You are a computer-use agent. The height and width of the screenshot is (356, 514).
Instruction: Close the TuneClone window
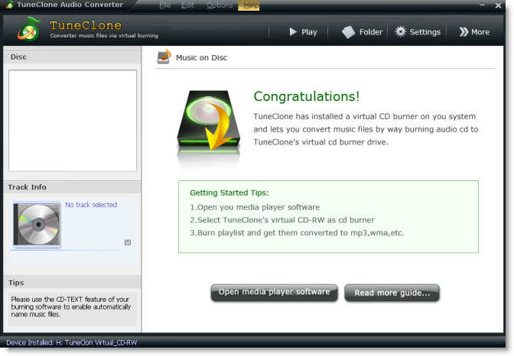(x=497, y=5)
